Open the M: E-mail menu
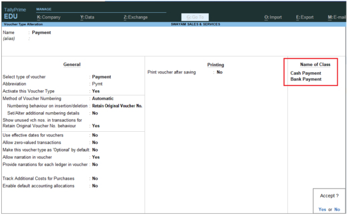Image resolution: width=347 pixels, height=215 pixels. 337,17
